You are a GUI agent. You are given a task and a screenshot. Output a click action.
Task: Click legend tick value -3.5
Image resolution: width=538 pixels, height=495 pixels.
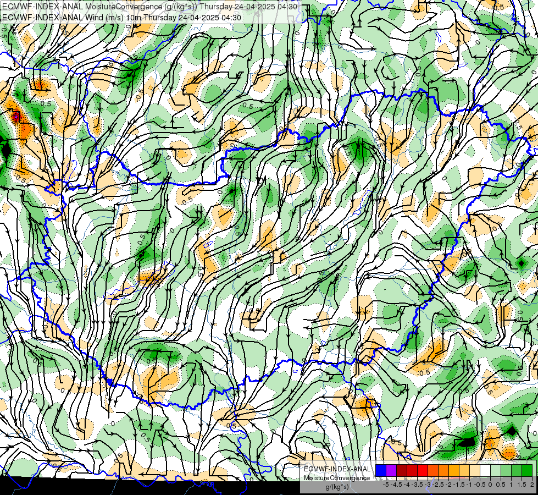tap(417, 485)
